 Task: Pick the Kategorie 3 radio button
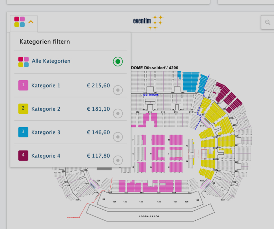click(118, 137)
